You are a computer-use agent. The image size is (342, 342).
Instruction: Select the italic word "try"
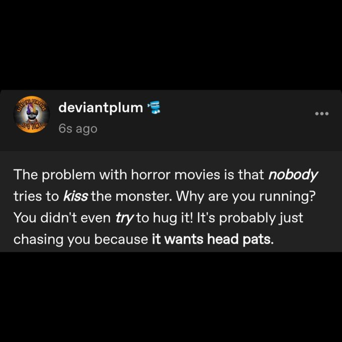click(124, 218)
